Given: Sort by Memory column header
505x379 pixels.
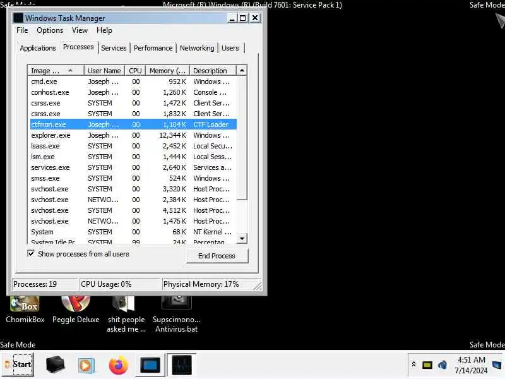Looking at the screenshot, I should [x=167, y=71].
